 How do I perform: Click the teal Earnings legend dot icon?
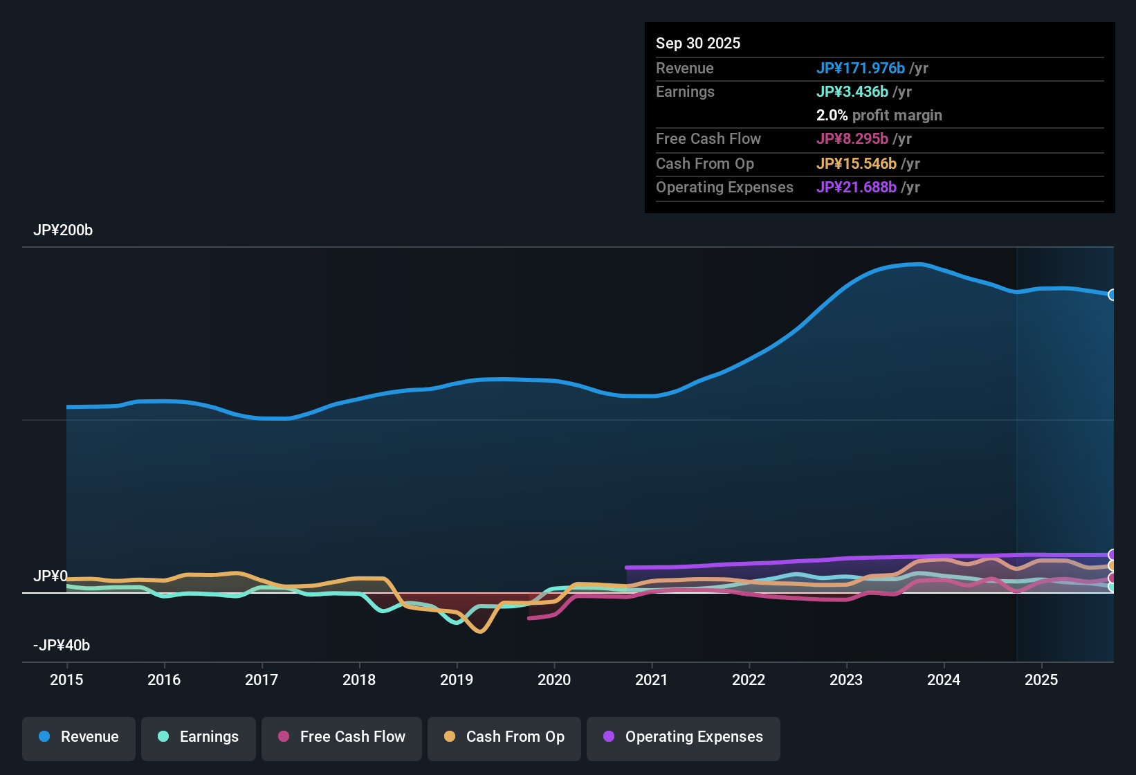[164, 737]
